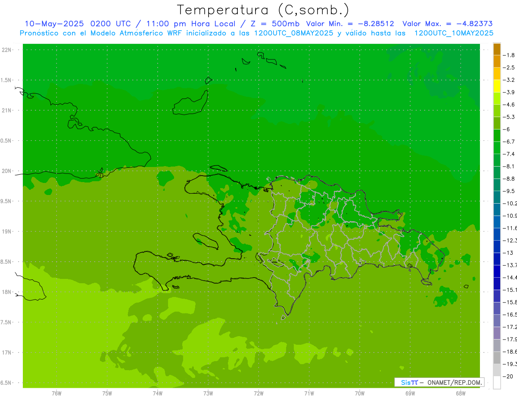Screen dimensions: 517x399
Task: Pick the dark orange swatch atop the color scale
Action: pyautogui.click(x=497, y=49)
